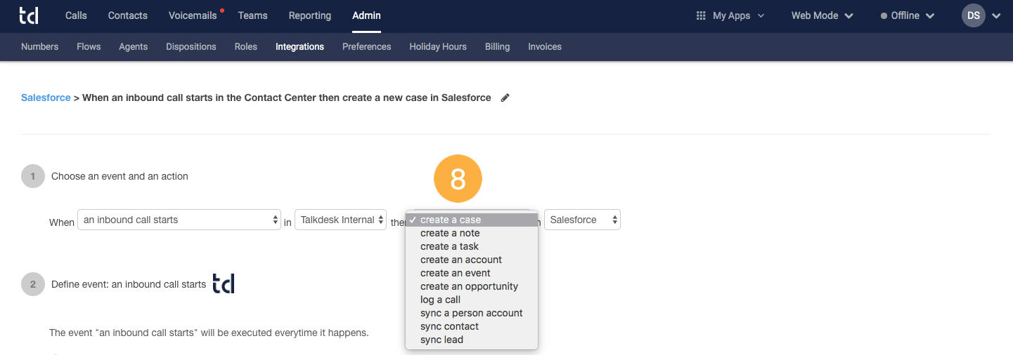
Task: Select 'create a case' in the action list
Action: coord(472,220)
